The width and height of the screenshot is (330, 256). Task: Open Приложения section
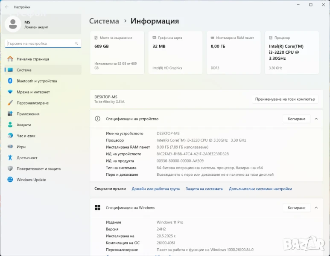[x=28, y=114]
